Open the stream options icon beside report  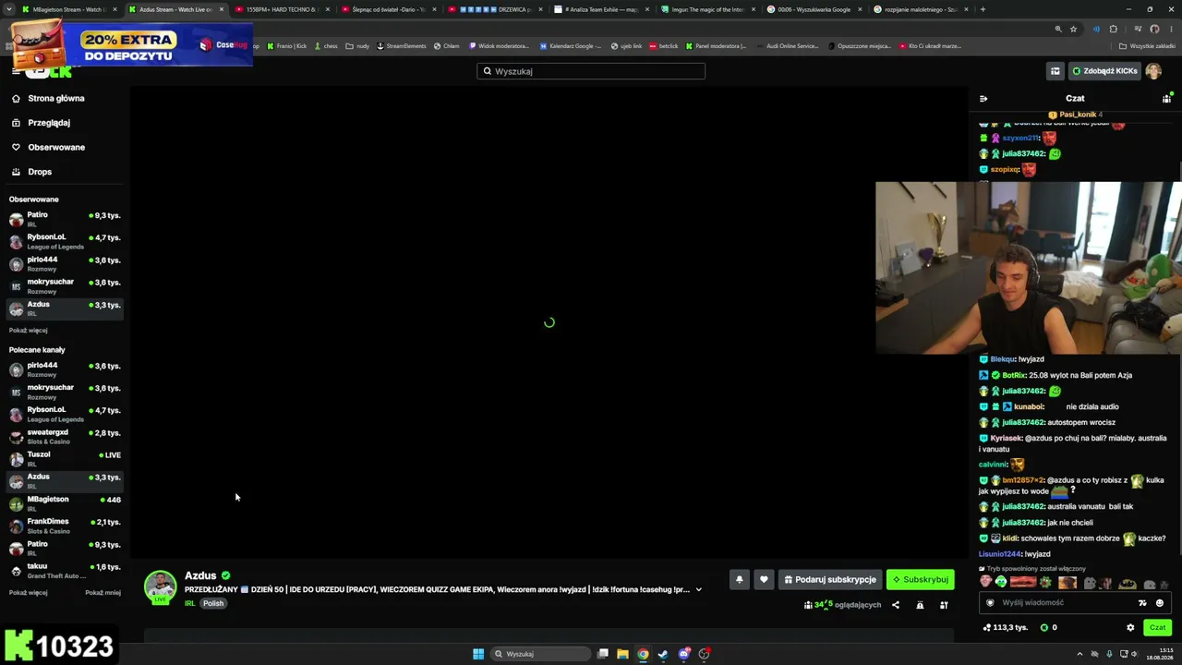tap(944, 605)
